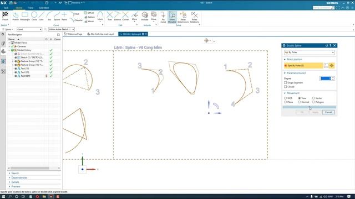
Task: Click Cancel in the Studio Spline dialog
Action: [328, 112]
